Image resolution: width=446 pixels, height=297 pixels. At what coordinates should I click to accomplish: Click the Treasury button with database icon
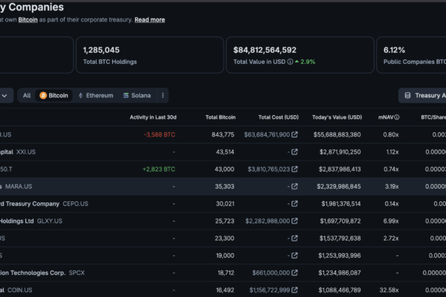(x=422, y=96)
